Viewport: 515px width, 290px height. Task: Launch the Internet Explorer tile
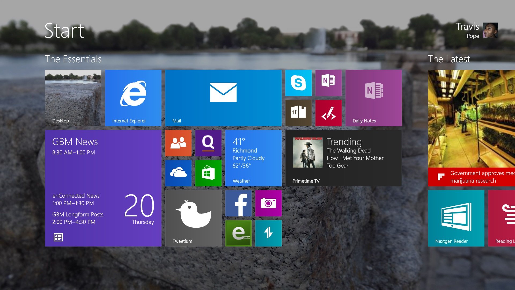tap(133, 98)
